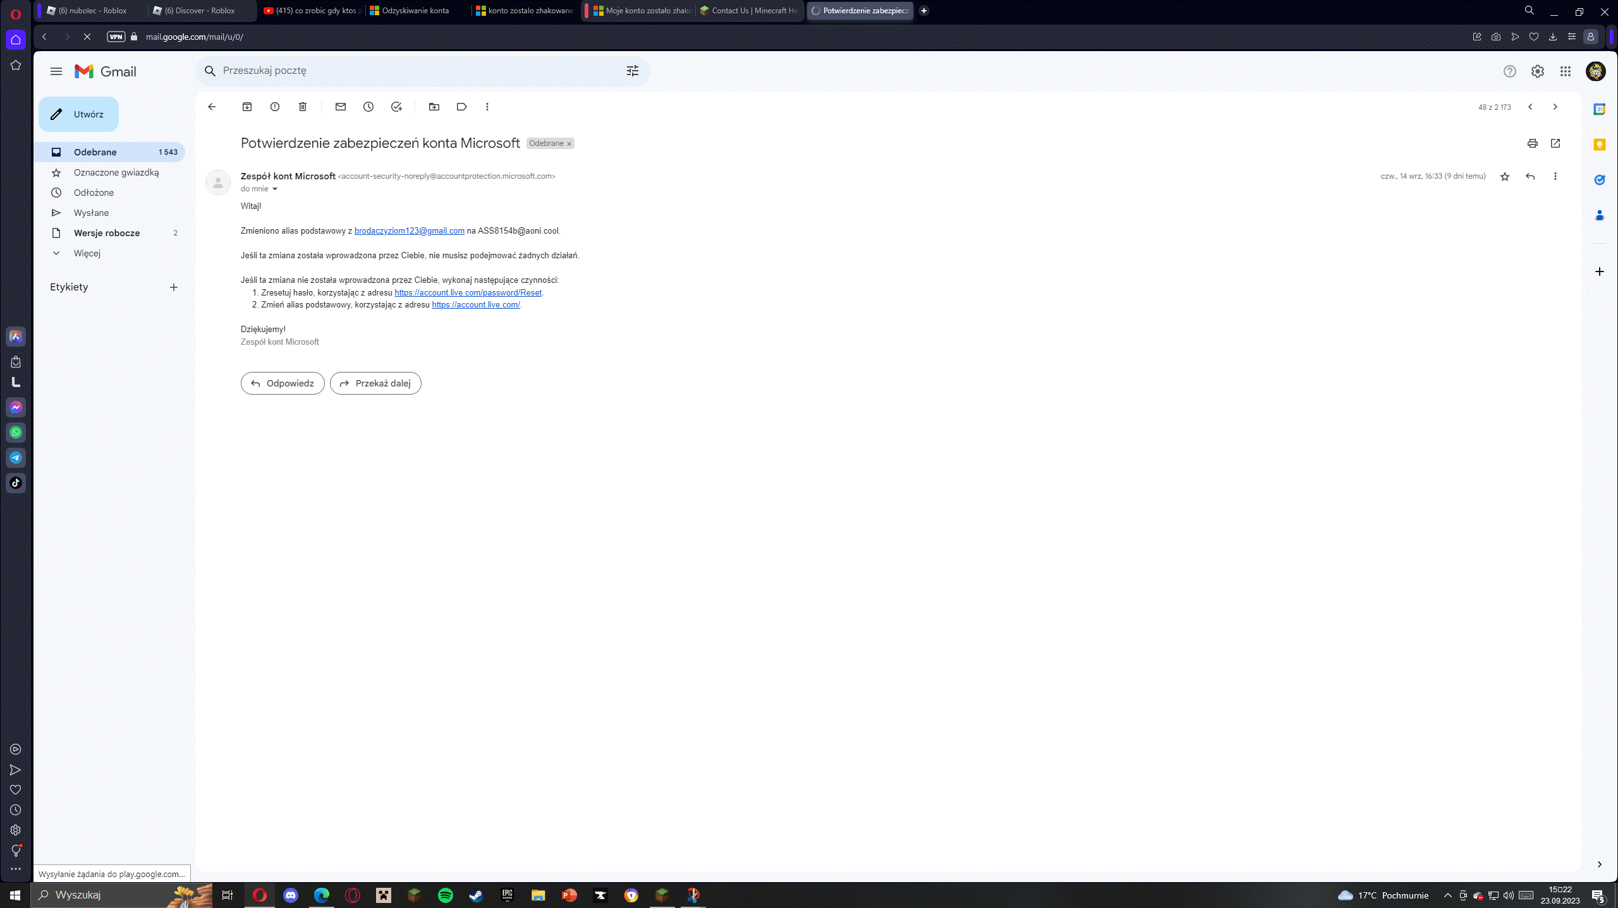The image size is (1618, 908).
Task: Reply using the arrow icon beside the date
Action: [1530, 176]
